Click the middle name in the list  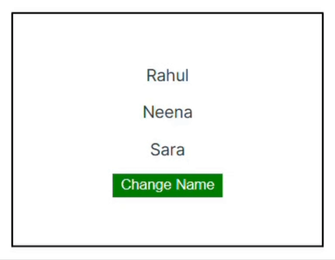167,112
